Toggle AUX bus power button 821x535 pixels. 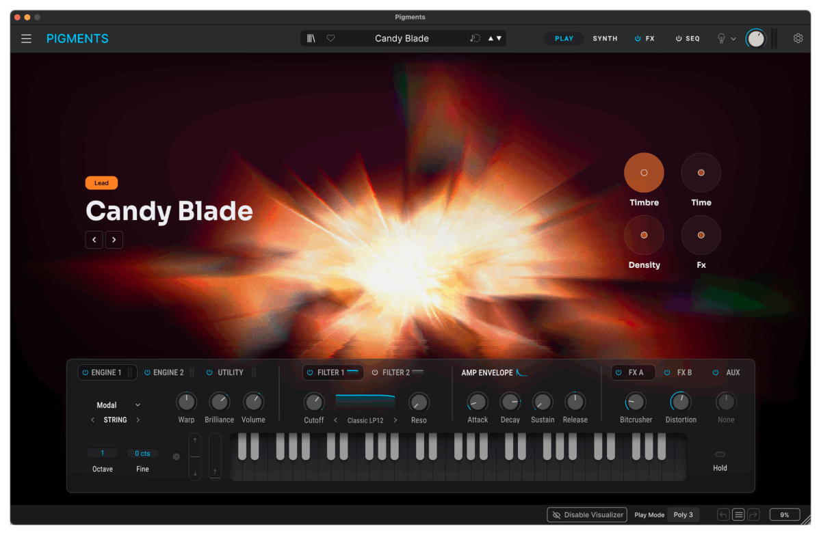(x=716, y=372)
